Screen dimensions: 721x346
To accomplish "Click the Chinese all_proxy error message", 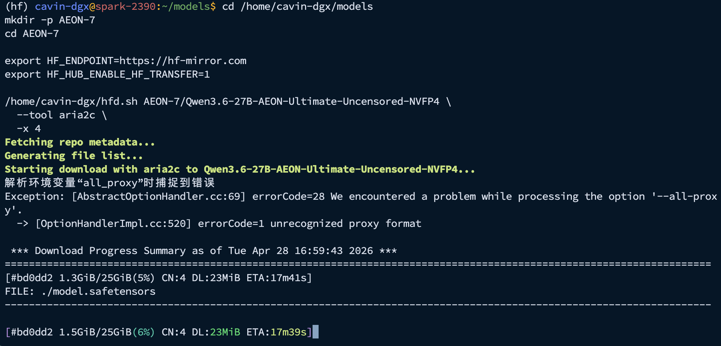I will pyautogui.click(x=110, y=183).
